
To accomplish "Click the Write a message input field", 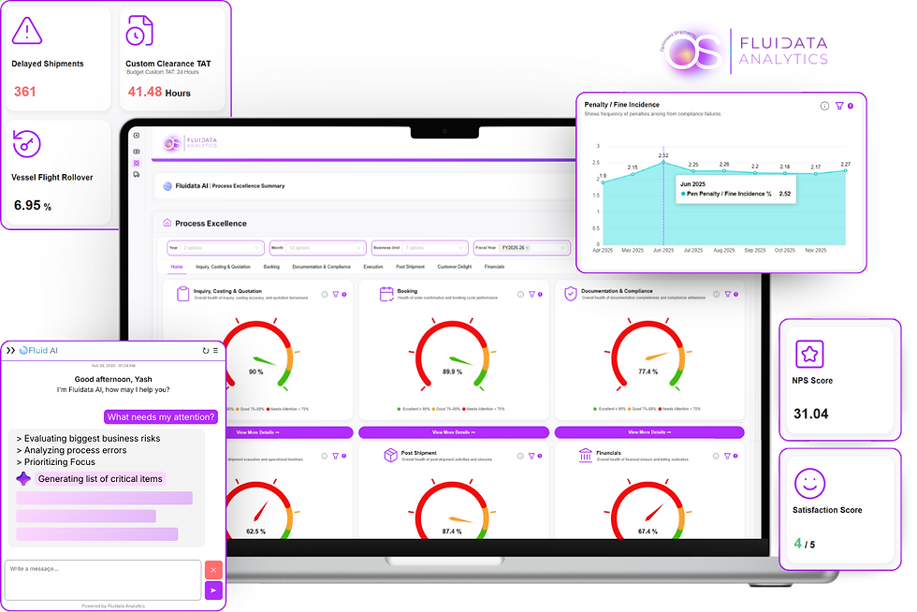I will (x=103, y=580).
